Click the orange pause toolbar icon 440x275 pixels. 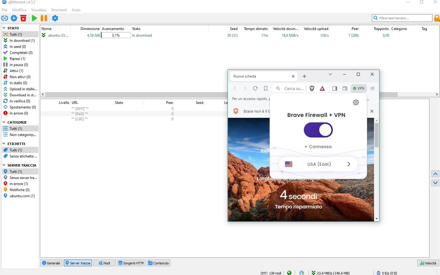click(44, 18)
